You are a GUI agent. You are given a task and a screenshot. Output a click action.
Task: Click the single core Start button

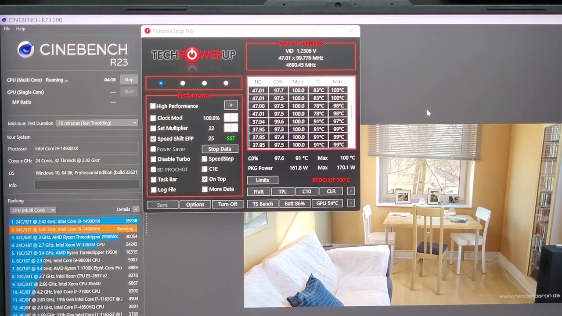(x=129, y=92)
